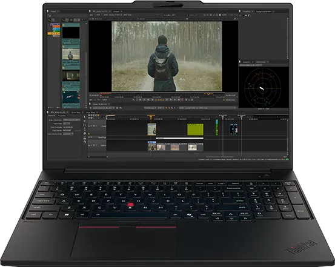
Task: Click the green status indicator in the status bar
Action: tap(287, 159)
